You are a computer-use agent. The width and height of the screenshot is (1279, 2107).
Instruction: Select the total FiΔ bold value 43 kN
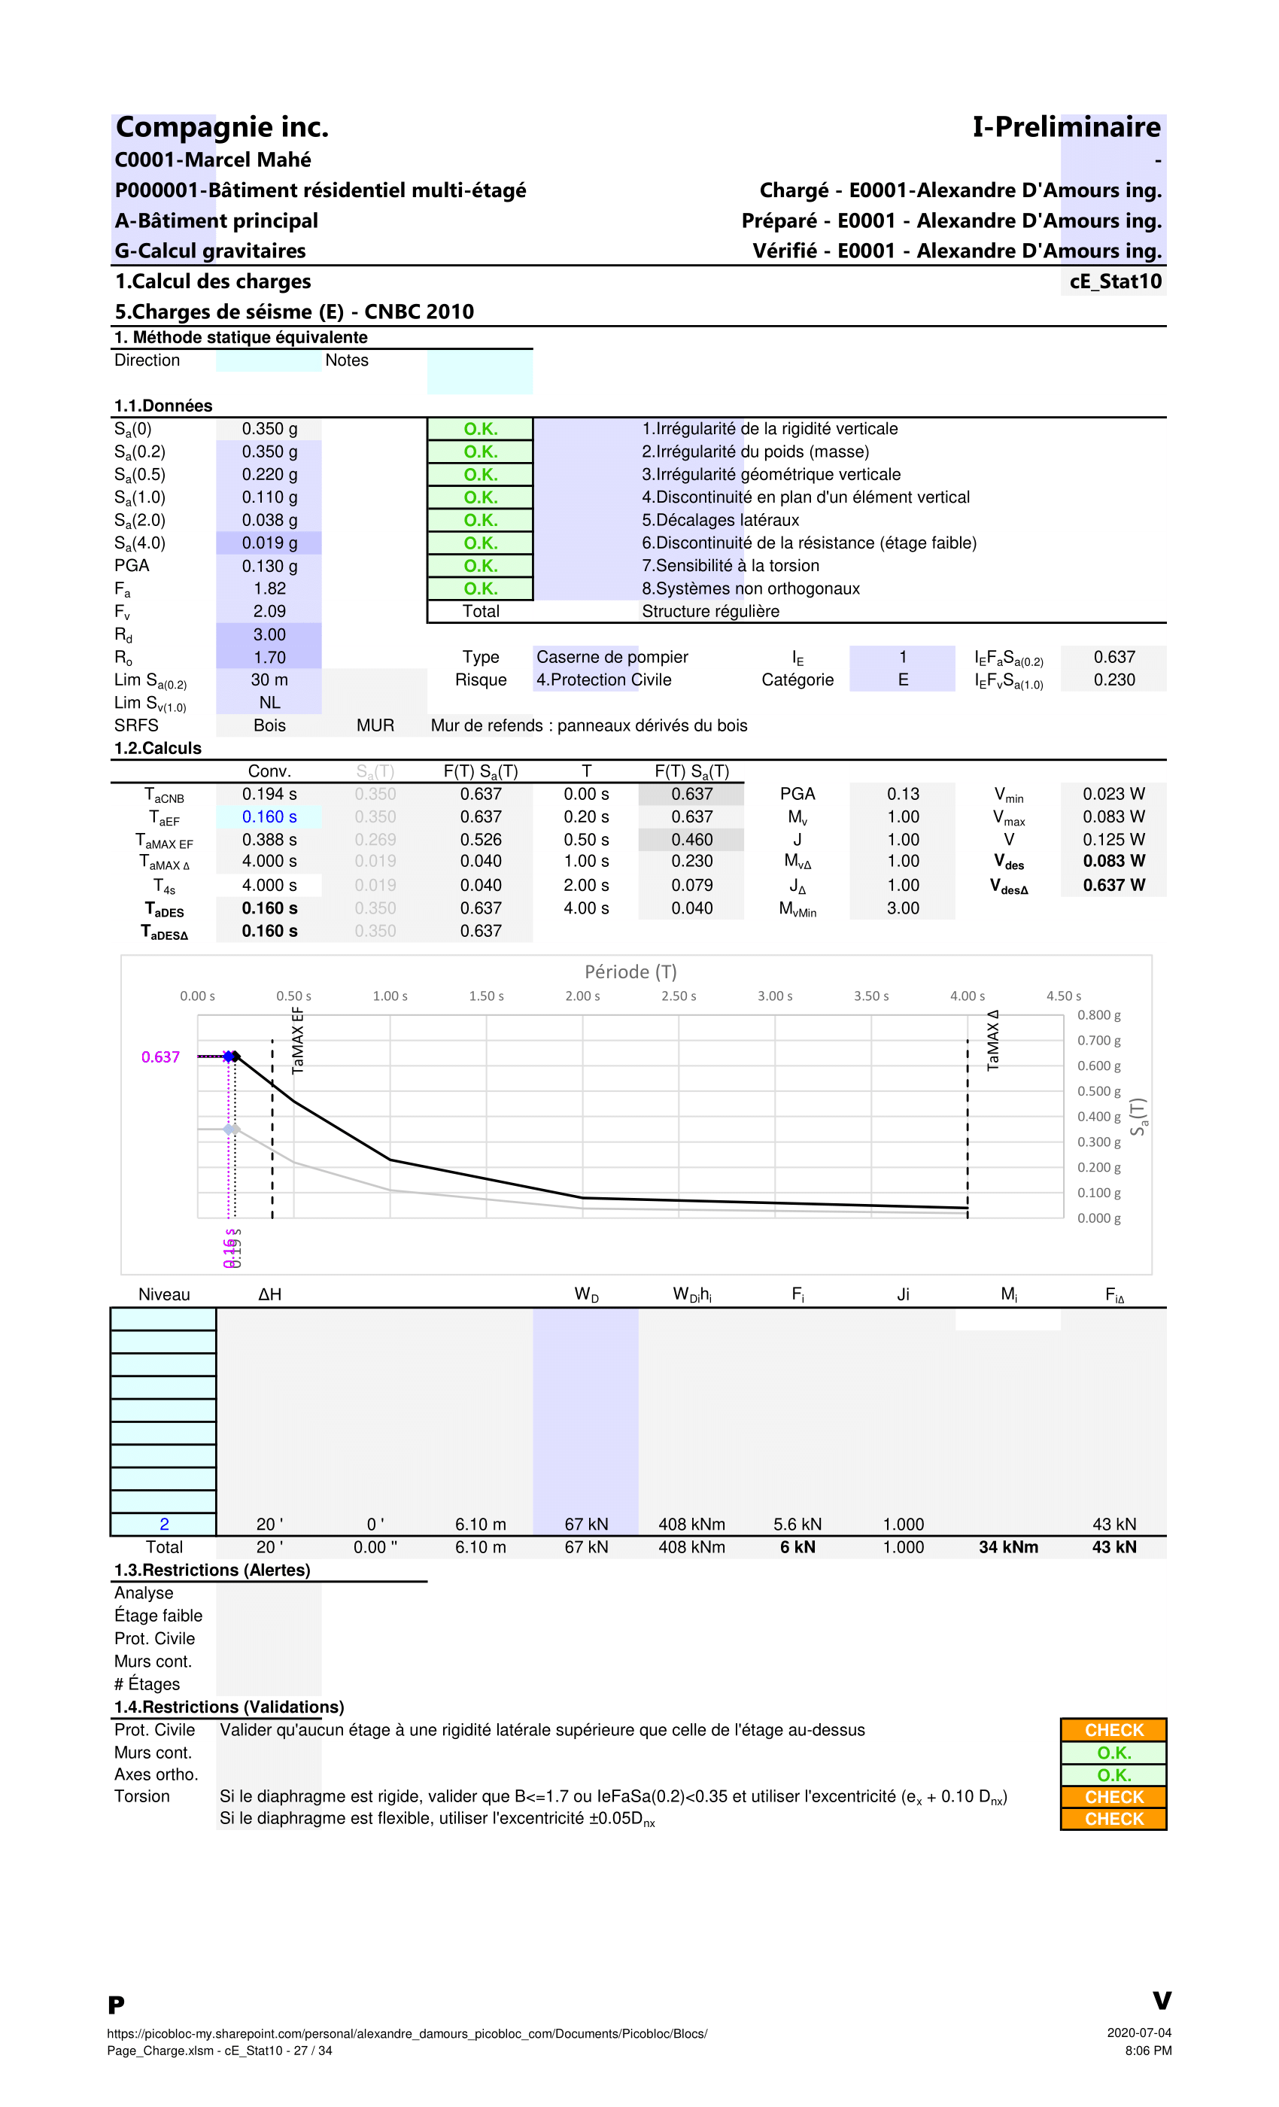(x=1114, y=1547)
